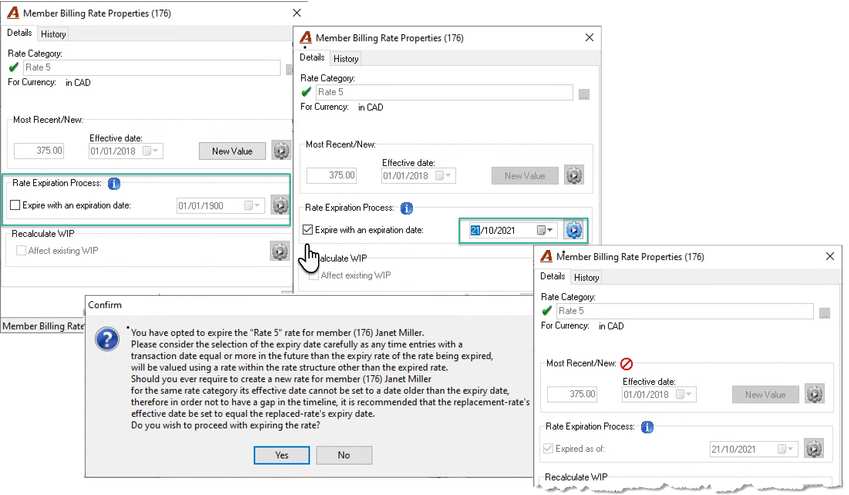849x495 pixels.
Task: Click blue info icon, first window Rate Expiration
Action: pos(114,184)
